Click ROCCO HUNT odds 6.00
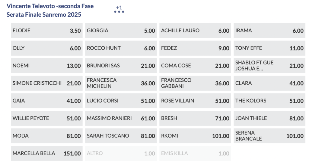This screenshot has width=309, height=163. [121, 48]
